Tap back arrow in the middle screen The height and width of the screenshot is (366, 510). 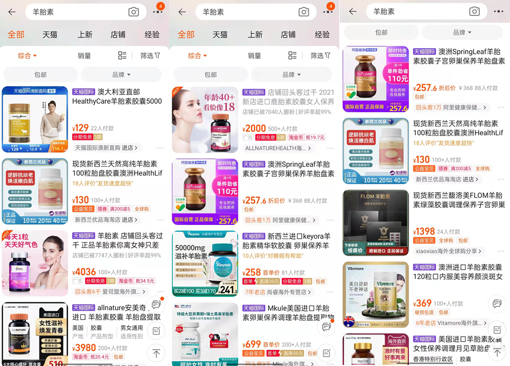182,12
